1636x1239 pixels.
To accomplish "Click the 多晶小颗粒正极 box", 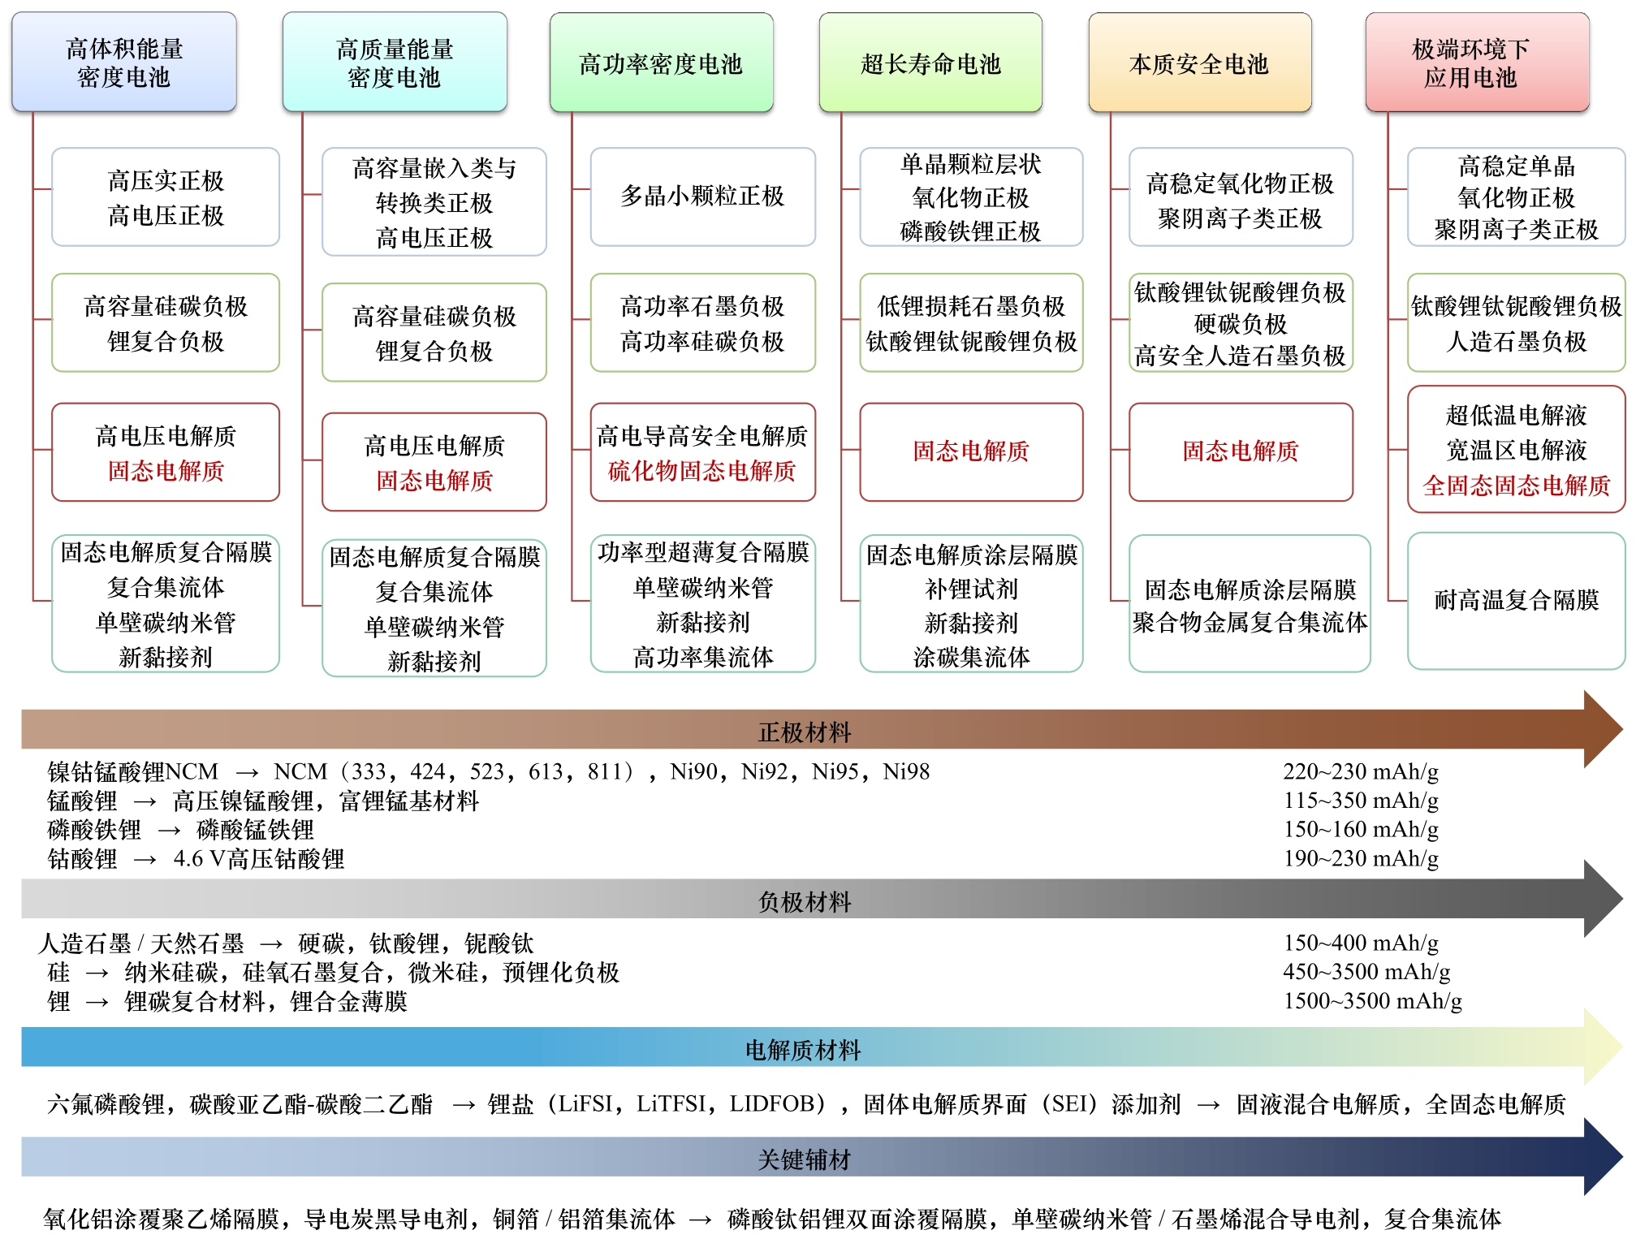I will click(702, 196).
